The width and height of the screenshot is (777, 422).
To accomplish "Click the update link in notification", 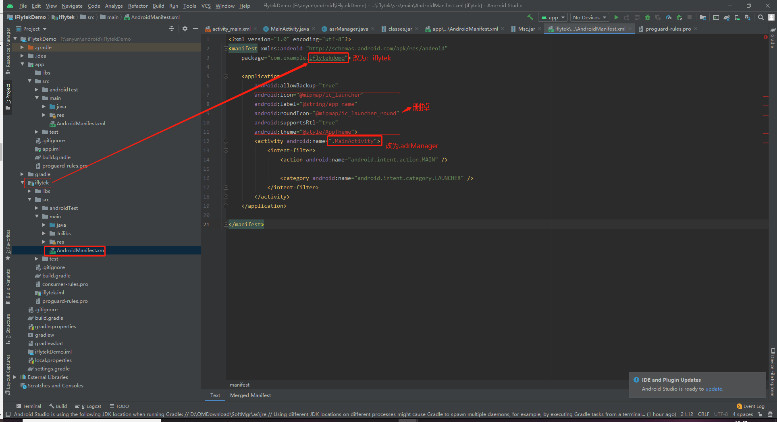I will pos(714,389).
